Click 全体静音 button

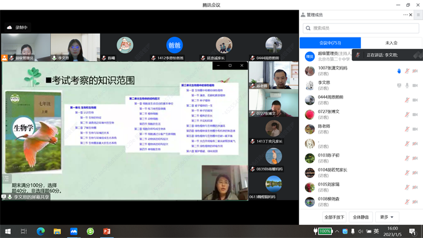pyautogui.click(x=361, y=217)
